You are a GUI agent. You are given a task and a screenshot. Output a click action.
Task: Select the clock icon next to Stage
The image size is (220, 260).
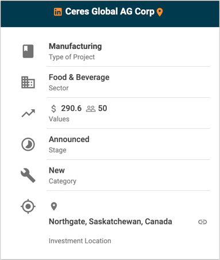[28, 144]
